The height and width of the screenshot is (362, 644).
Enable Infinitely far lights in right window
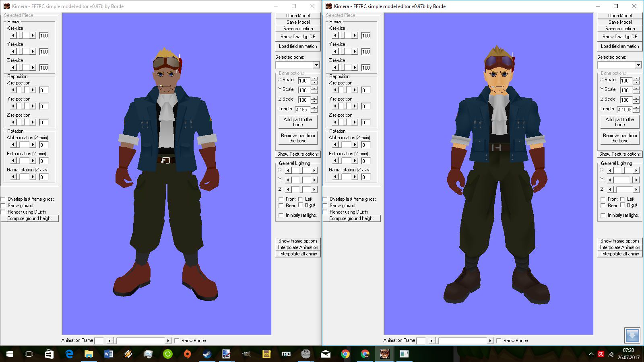603,215
